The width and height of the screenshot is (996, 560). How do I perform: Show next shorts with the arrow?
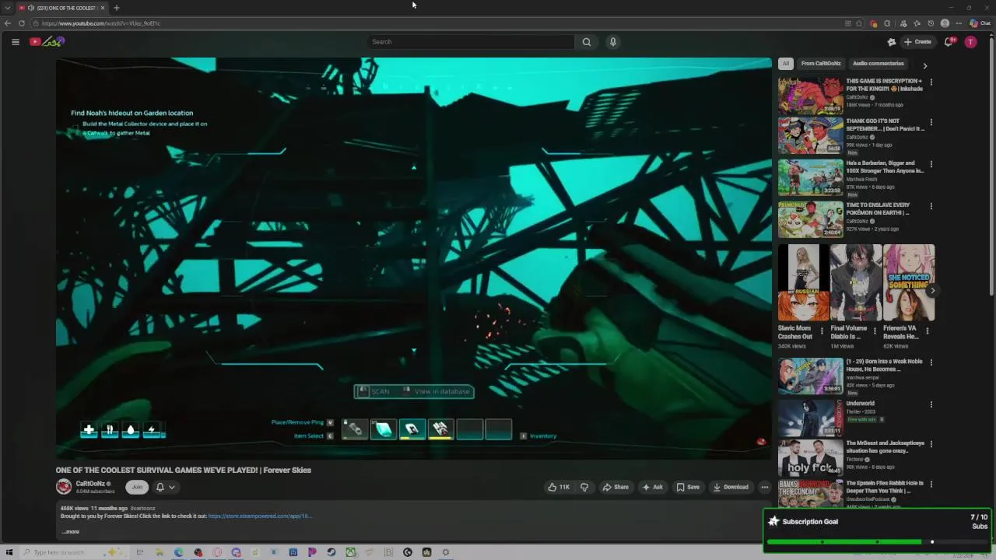click(x=932, y=291)
